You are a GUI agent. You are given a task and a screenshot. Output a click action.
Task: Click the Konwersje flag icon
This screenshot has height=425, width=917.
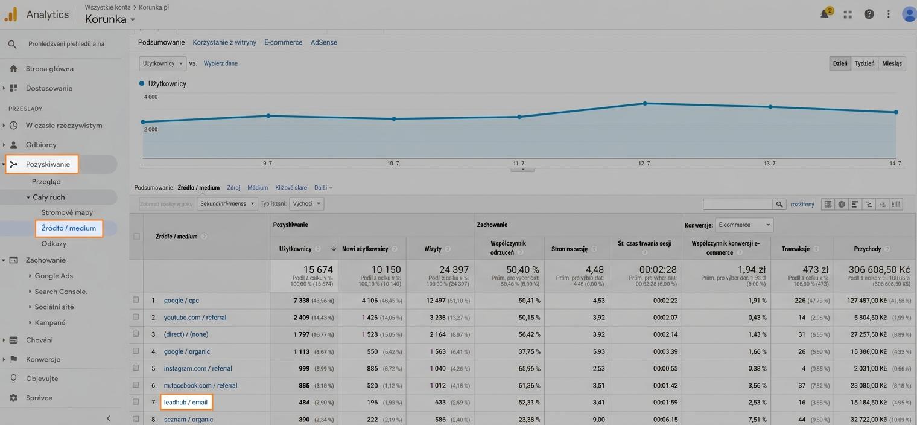[x=13, y=359]
